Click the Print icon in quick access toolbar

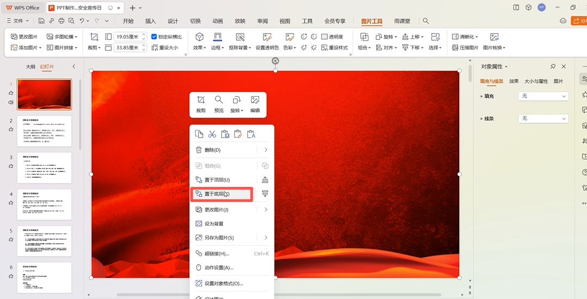coord(61,21)
